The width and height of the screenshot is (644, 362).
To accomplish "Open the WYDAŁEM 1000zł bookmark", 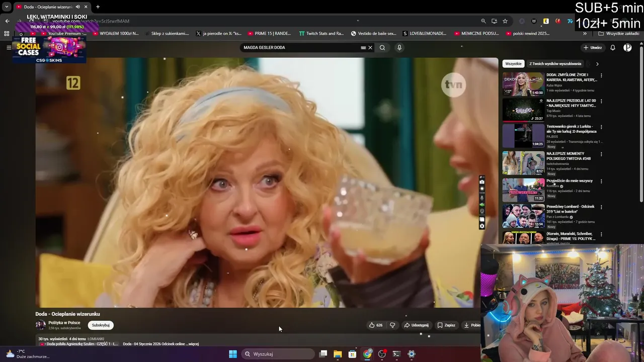I will (x=115, y=34).
